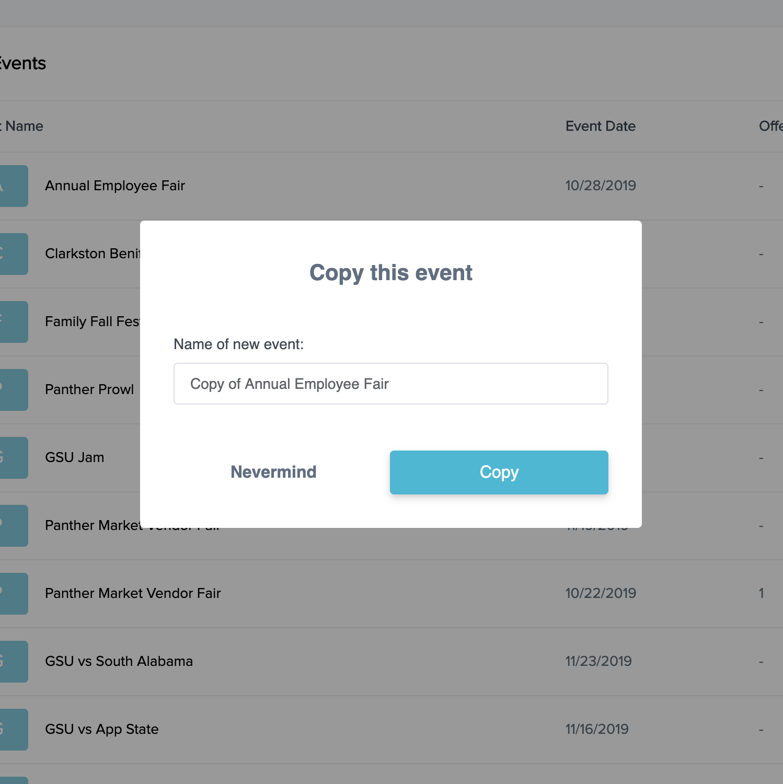Sort by the Event Date column header
This screenshot has width=783, height=784.
point(600,126)
